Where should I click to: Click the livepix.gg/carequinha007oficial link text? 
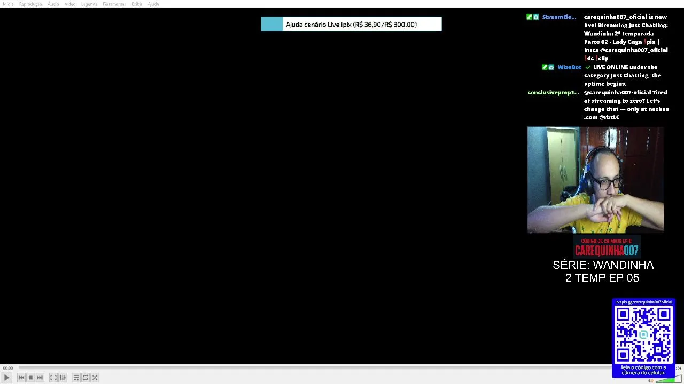click(x=643, y=302)
